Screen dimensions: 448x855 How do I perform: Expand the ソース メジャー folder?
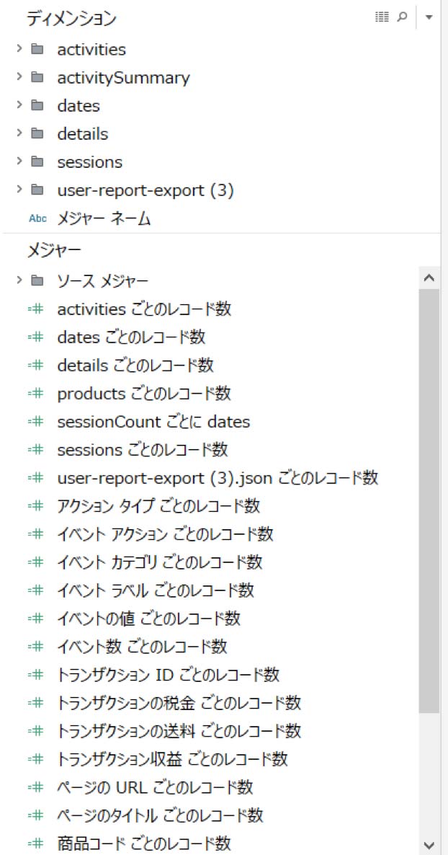19,280
